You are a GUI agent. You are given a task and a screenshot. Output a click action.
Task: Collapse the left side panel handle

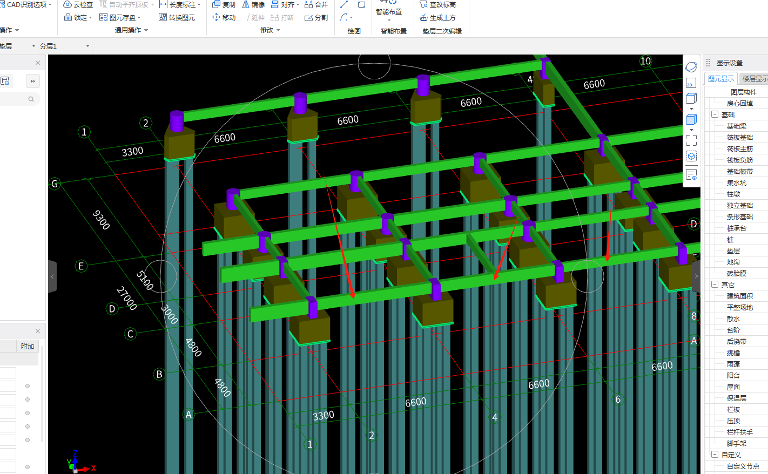pos(52,276)
